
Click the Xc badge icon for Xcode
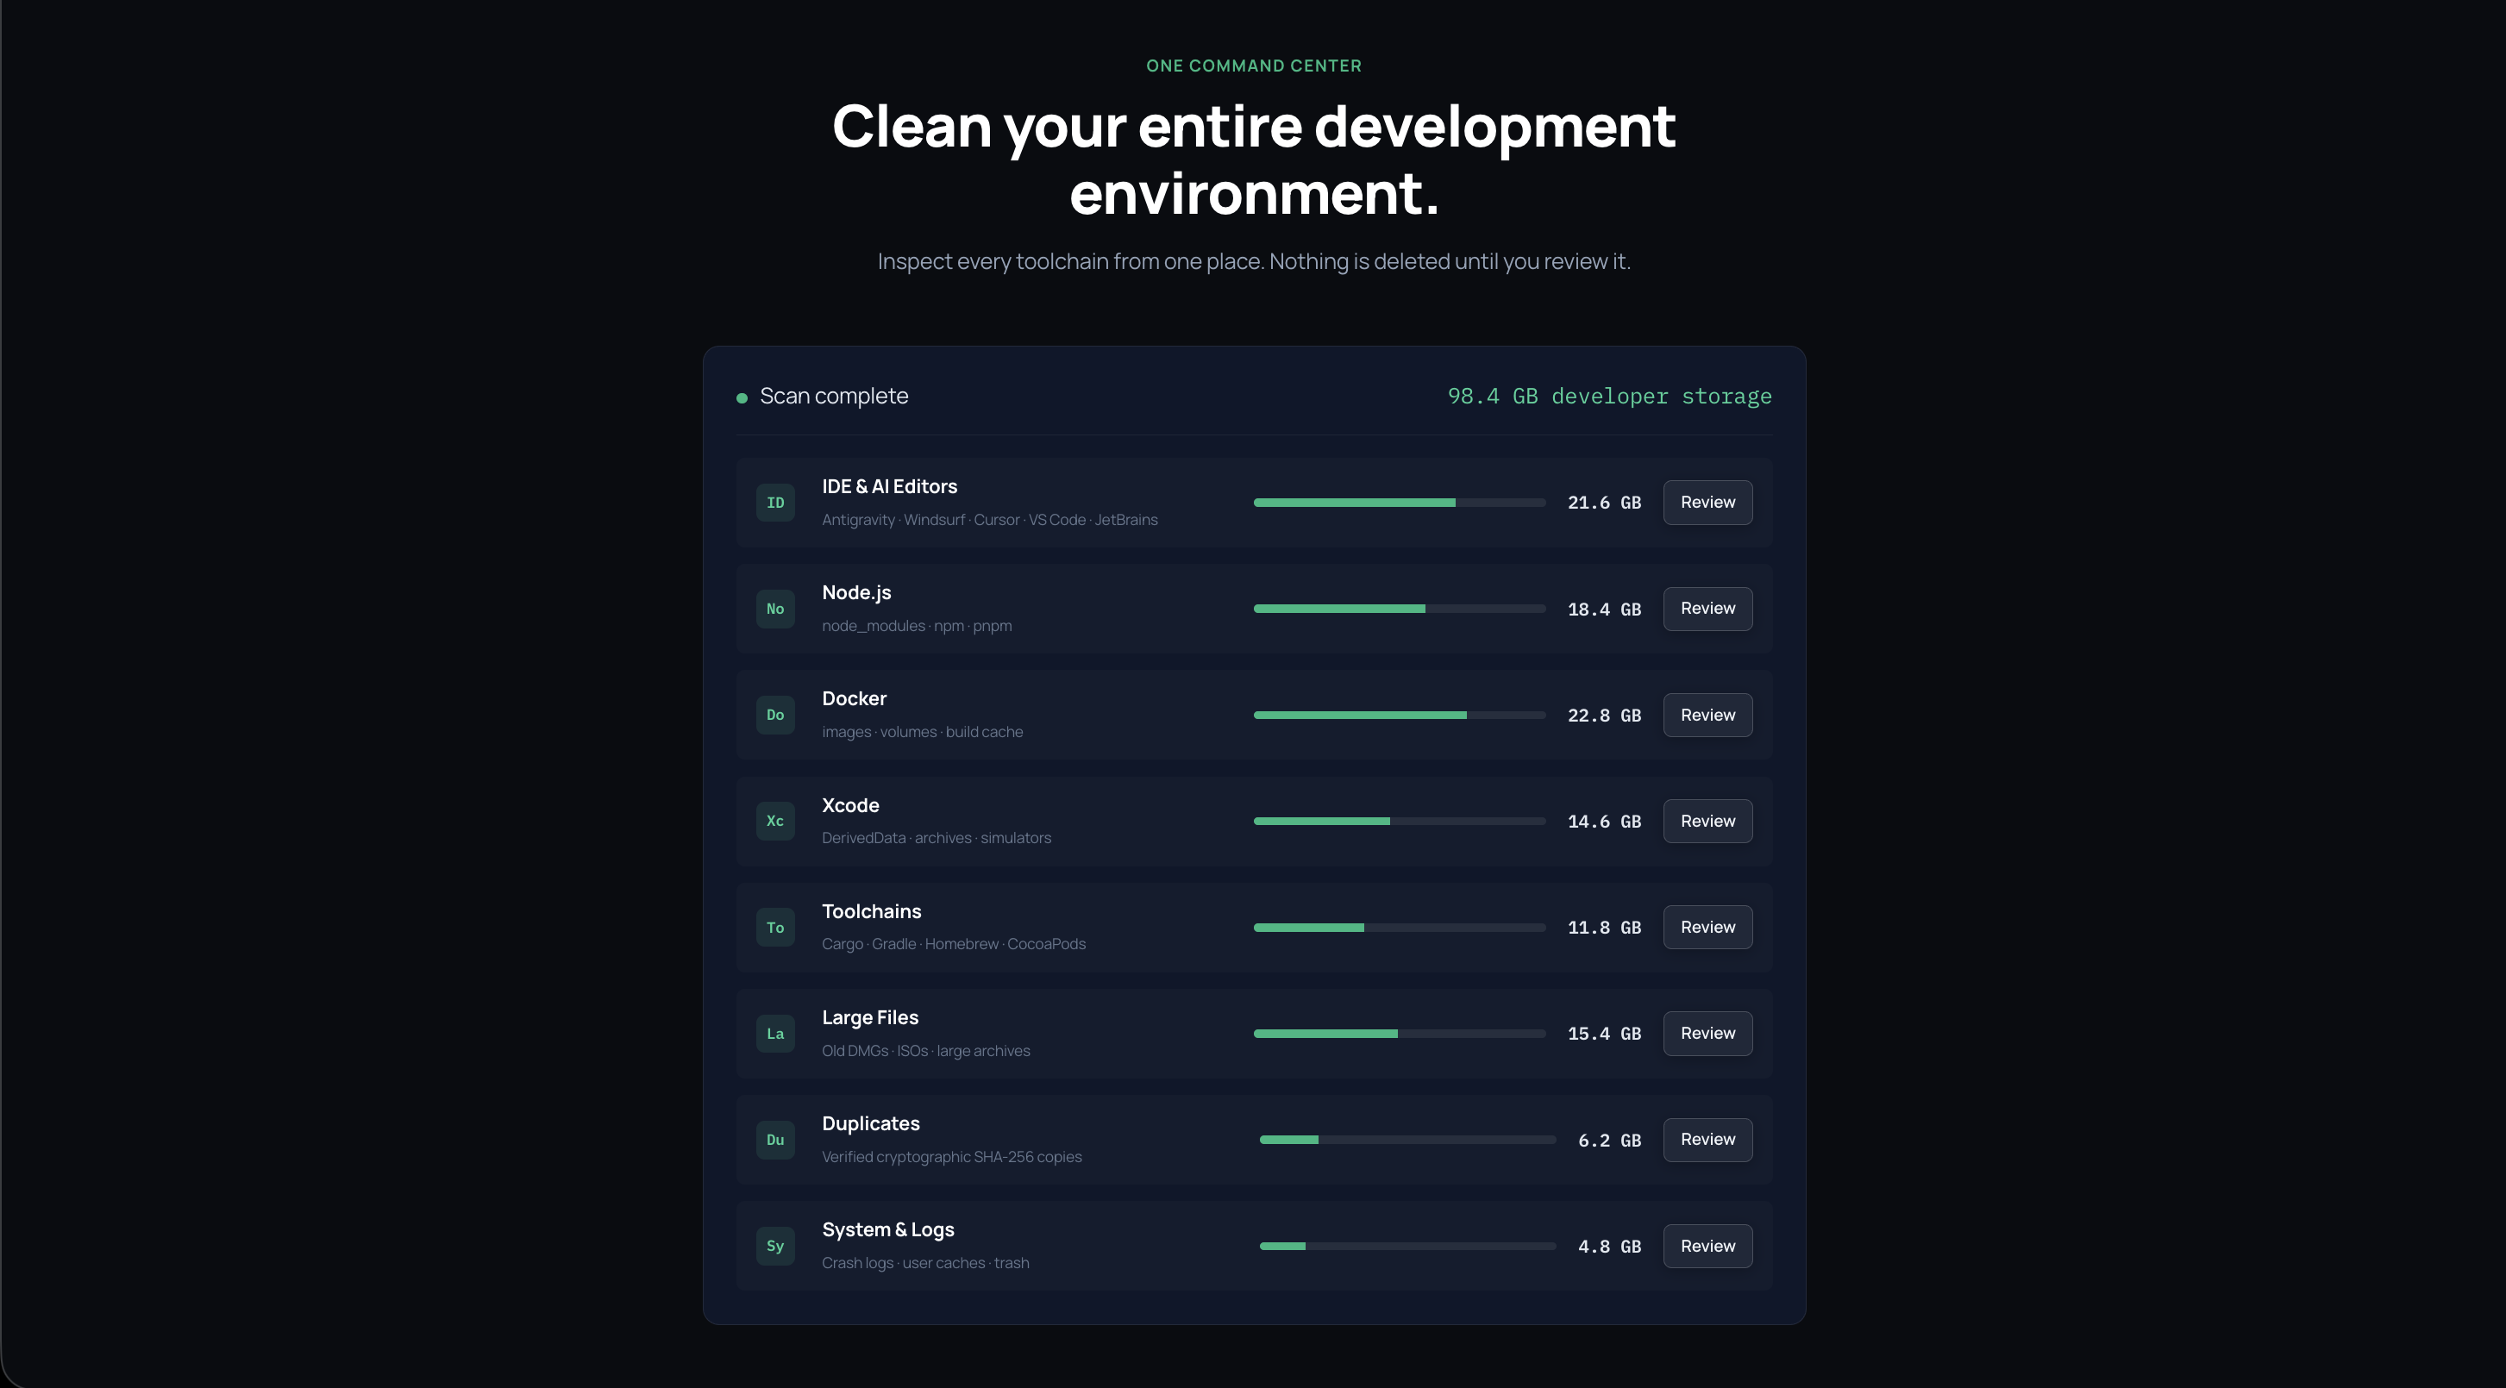coord(775,821)
